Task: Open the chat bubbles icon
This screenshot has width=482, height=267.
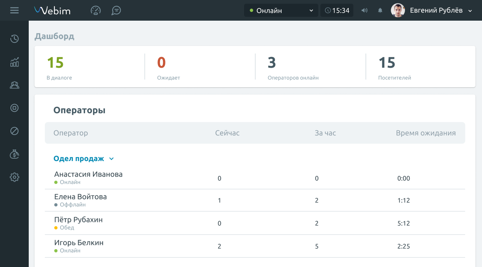Action: tap(116, 10)
